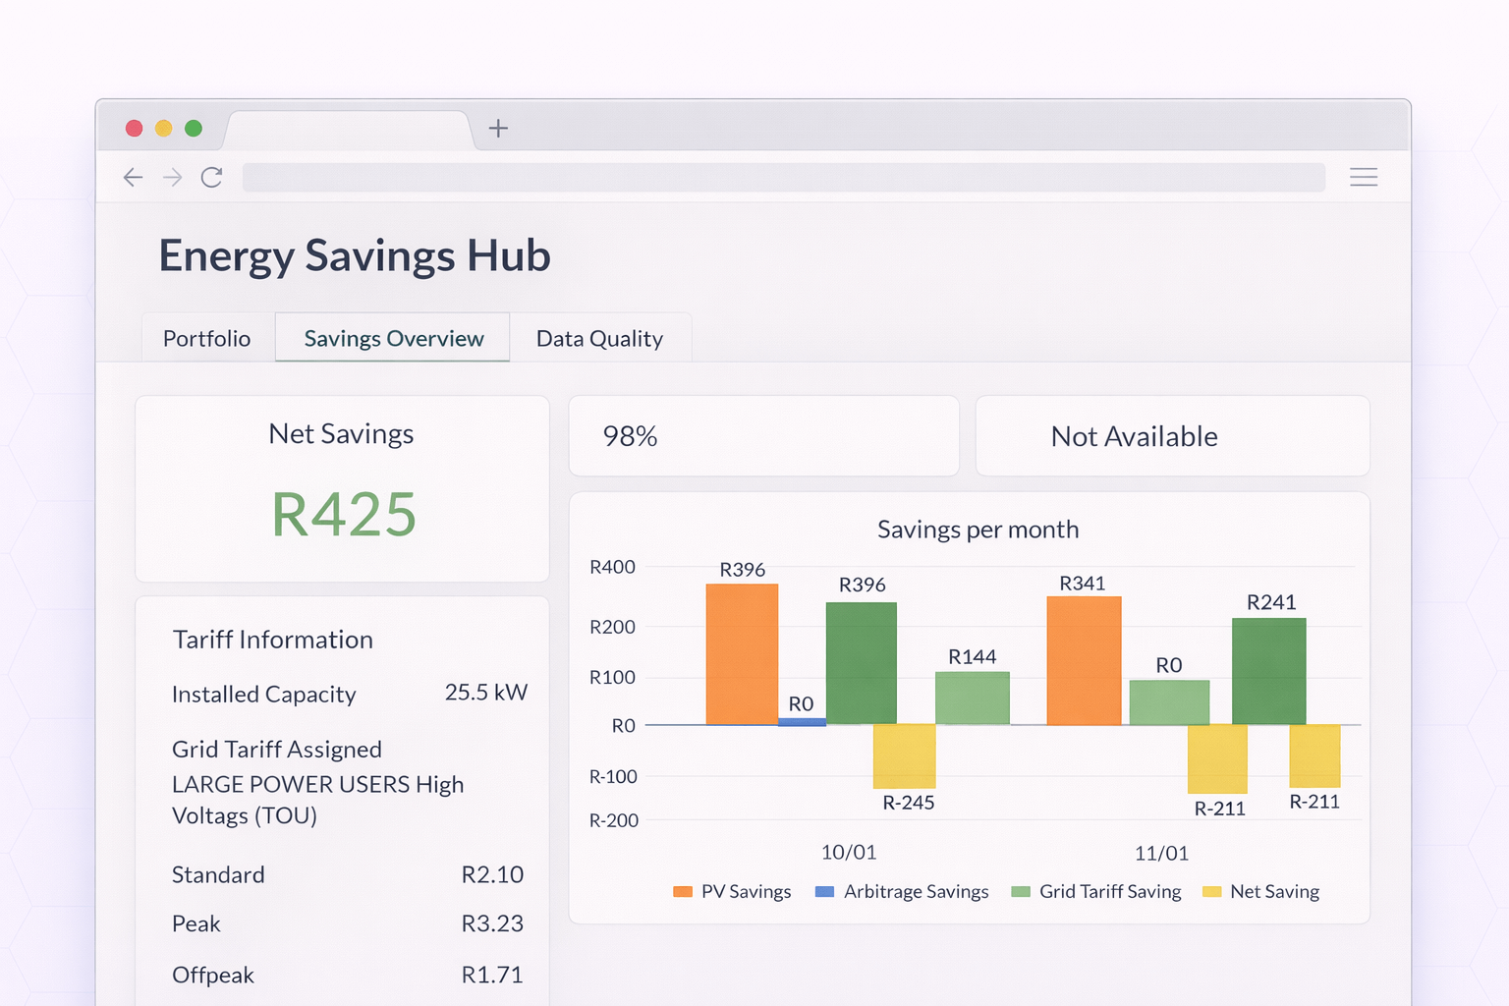Click the red close window dot
Image resolution: width=1509 pixels, height=1006 pixels.
(135, 128)
